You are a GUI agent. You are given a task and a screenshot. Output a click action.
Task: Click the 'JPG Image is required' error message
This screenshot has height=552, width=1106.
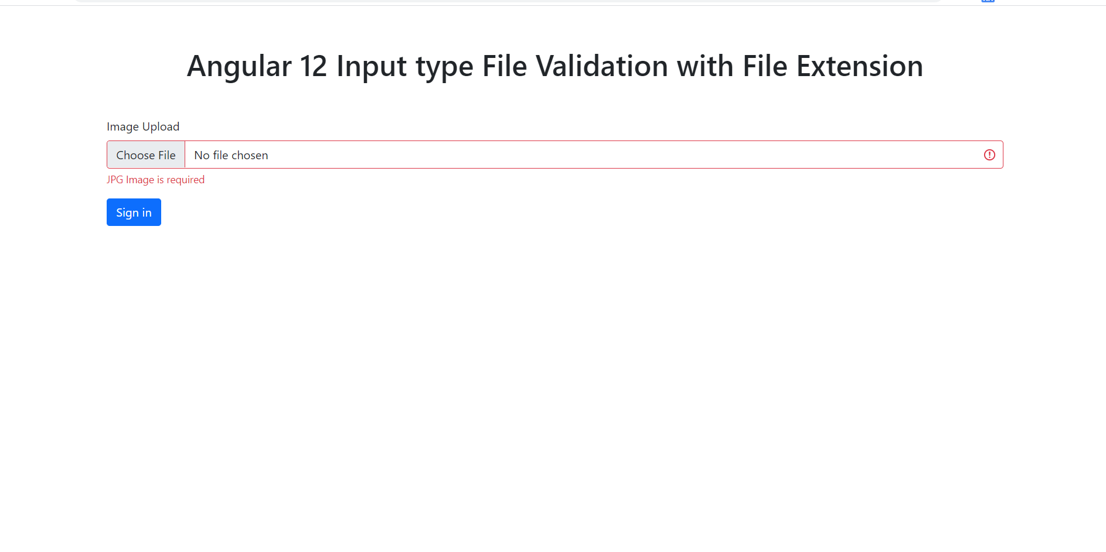coord(156,180)
